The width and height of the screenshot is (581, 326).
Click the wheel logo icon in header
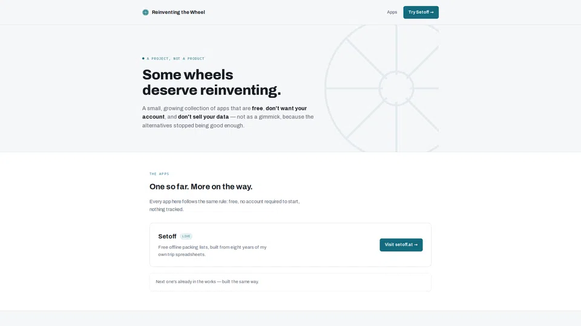point(145,12)
